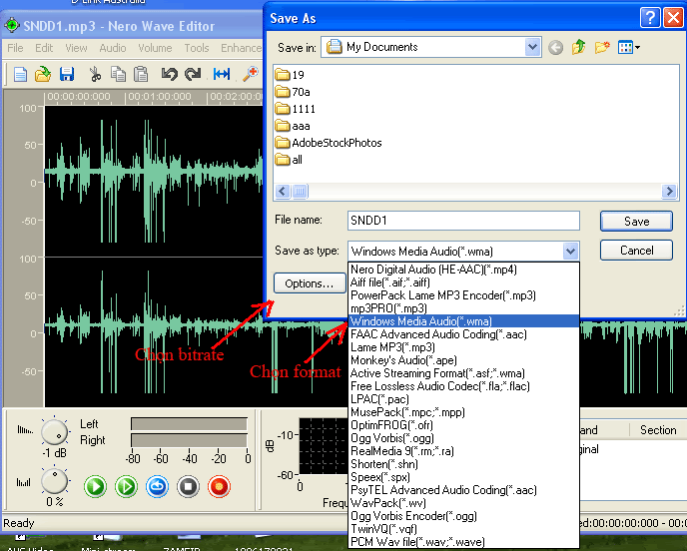Go up one folder level icon

(579, 47)
